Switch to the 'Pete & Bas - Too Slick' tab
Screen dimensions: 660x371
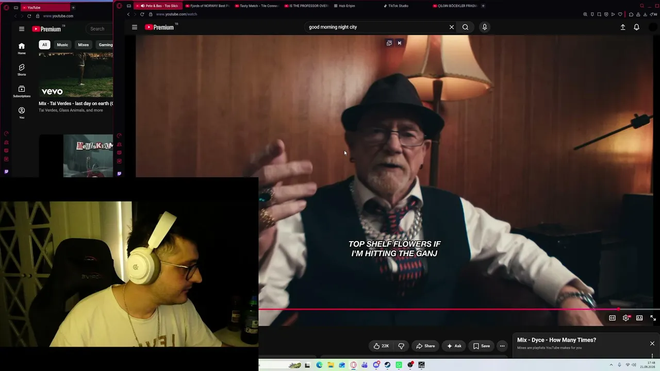click(159, 6)
